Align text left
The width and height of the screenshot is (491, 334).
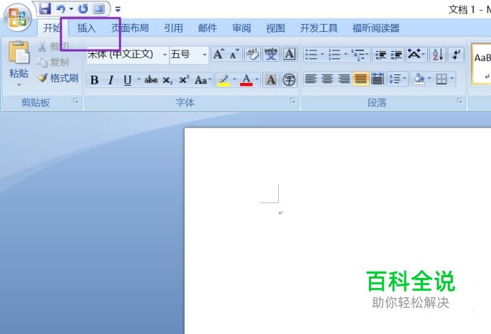pos(311,79)
